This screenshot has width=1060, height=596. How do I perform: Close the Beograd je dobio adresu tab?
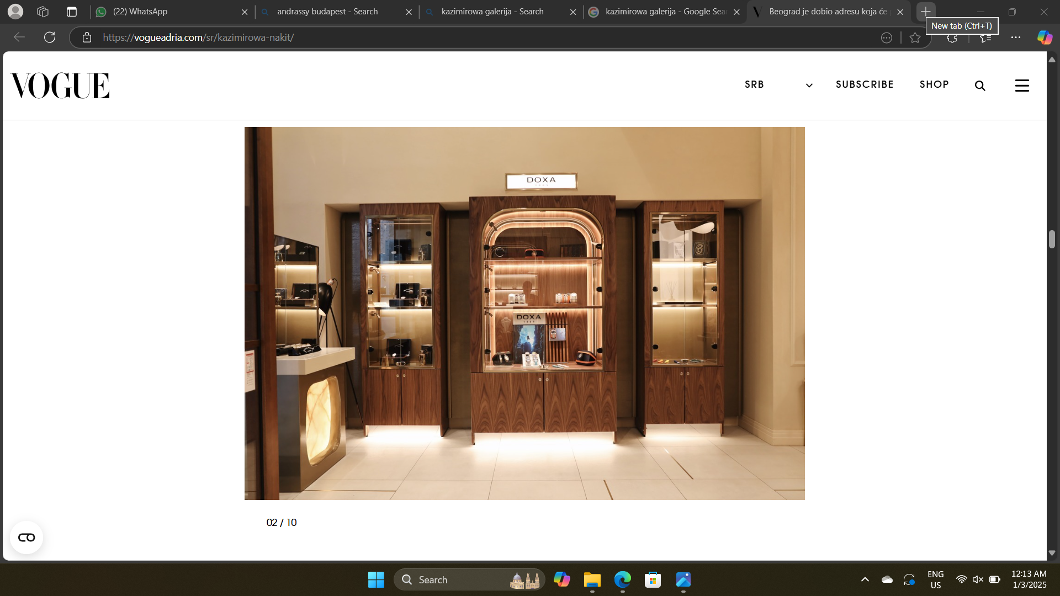pos(900,12)
